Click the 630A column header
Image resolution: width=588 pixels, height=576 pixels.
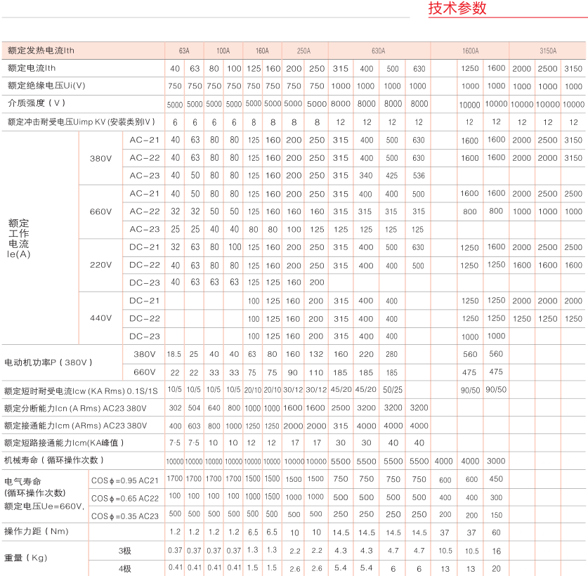pyautogui.click(x=378, y=51)
